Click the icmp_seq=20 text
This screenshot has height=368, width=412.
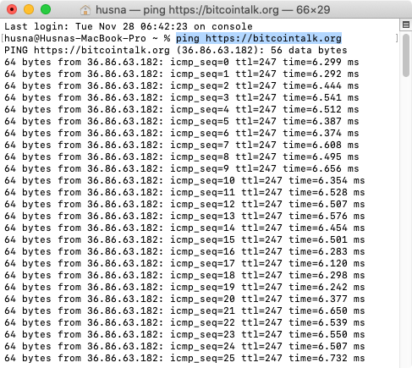pos(202,299)
